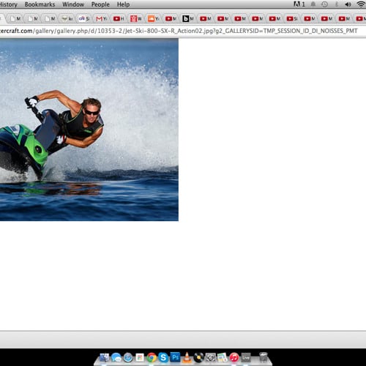
Task: Open Messages chat bubbles in dock
Action: tap(116, 358)
